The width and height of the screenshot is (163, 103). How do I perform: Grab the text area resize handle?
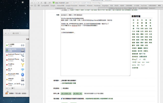click(x=130, y=75)
